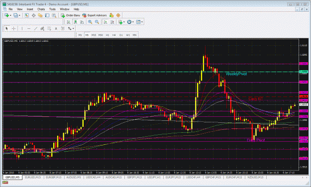
Task: Toggle Auto Scroll chart button
Action: pos(105,22)
